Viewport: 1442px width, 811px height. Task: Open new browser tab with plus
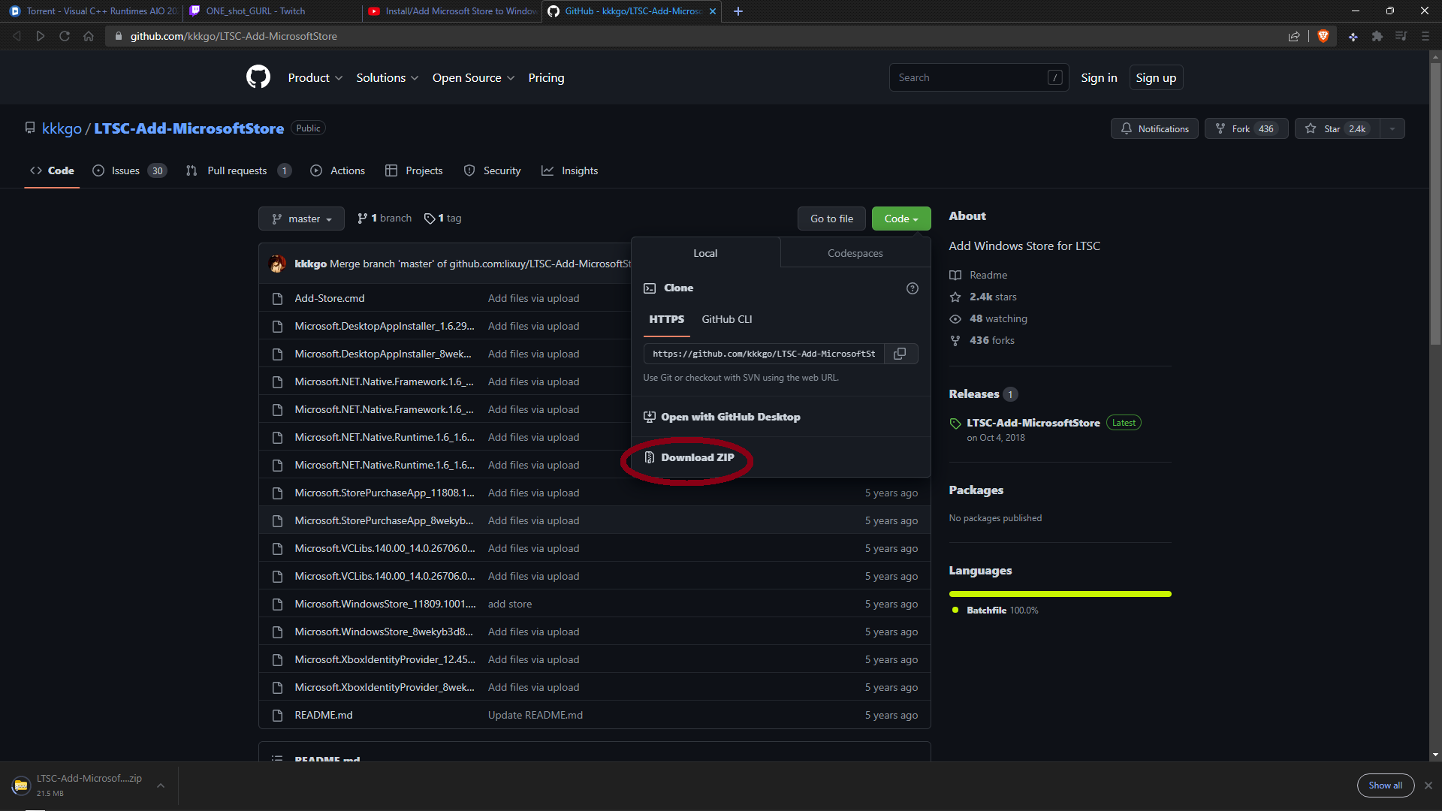tap(738, 11)
